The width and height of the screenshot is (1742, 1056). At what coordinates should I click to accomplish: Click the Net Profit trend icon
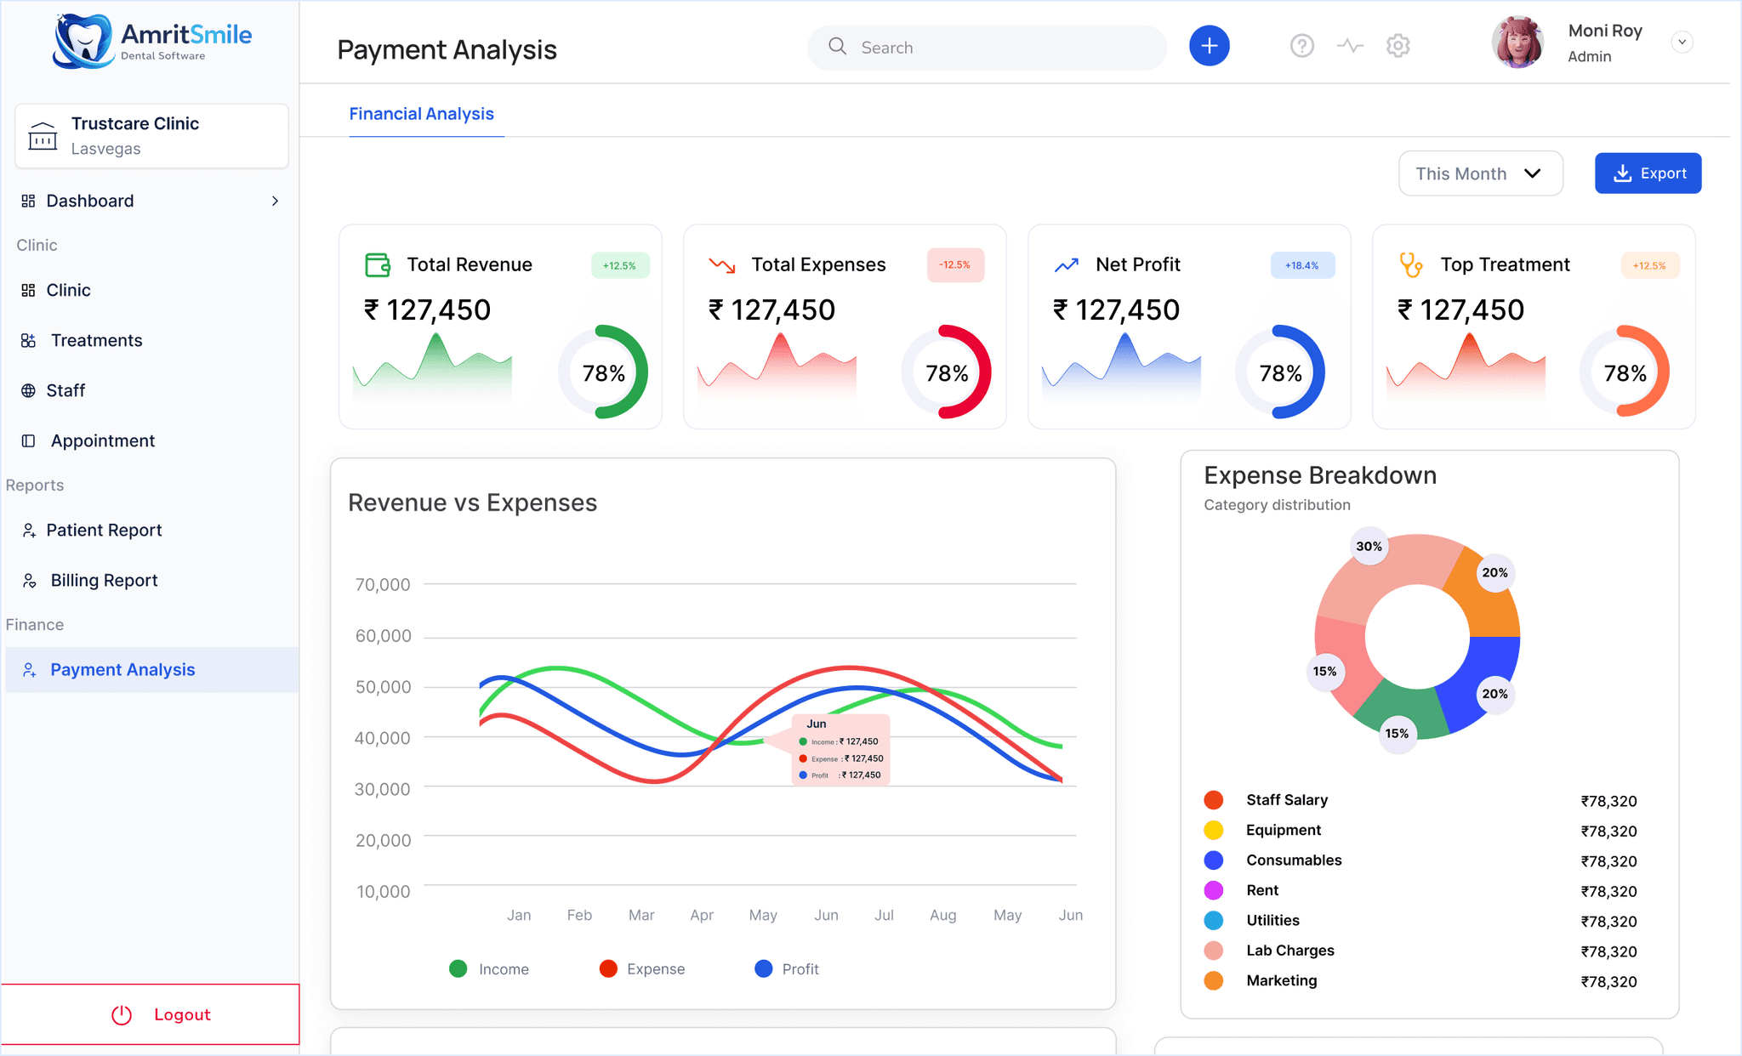click(x=1067, y=264)
